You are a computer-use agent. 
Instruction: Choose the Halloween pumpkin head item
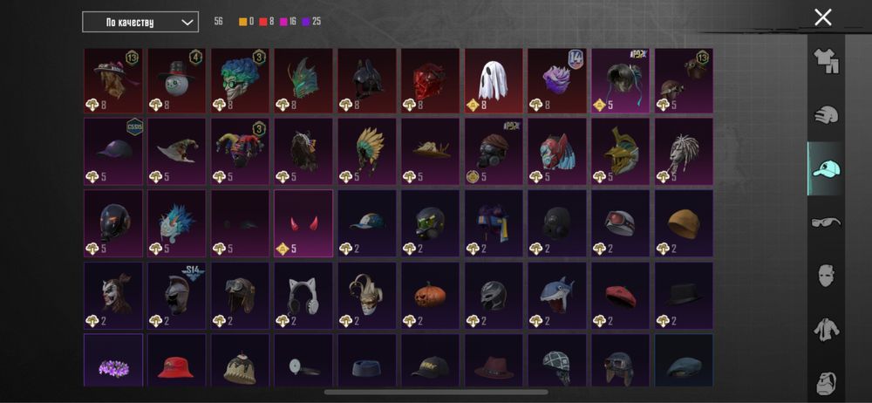(x=430, y=296)
